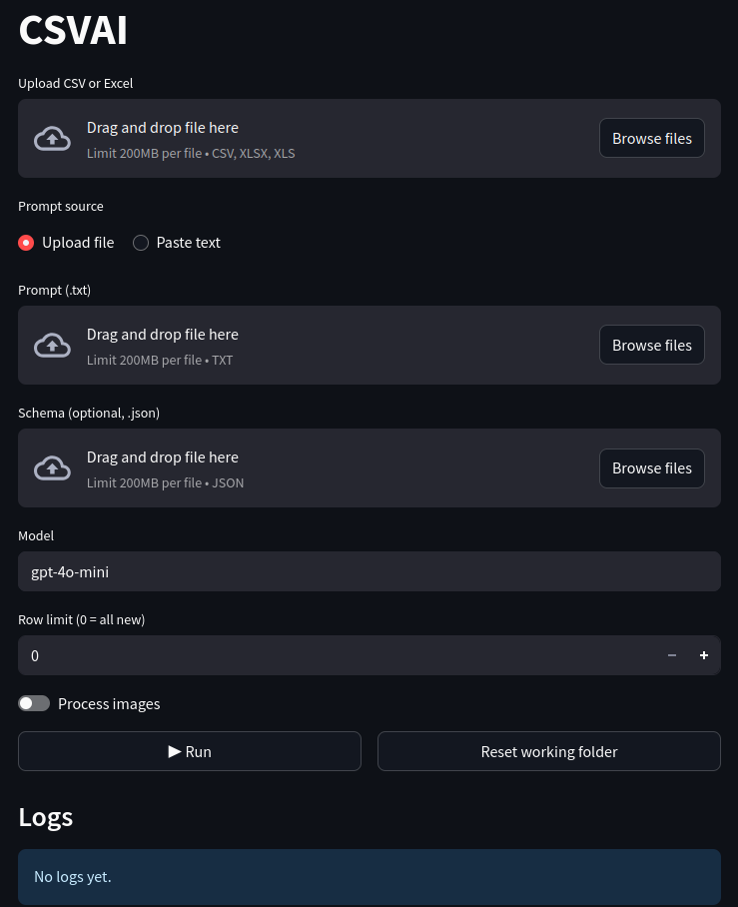Click the Model text field showing gpt-4o-mini

pos(369,571)
